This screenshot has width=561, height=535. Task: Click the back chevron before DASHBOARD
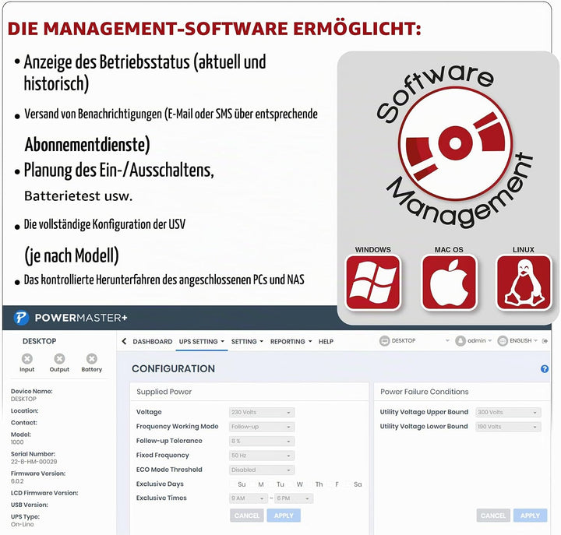[x=124, y=341]
